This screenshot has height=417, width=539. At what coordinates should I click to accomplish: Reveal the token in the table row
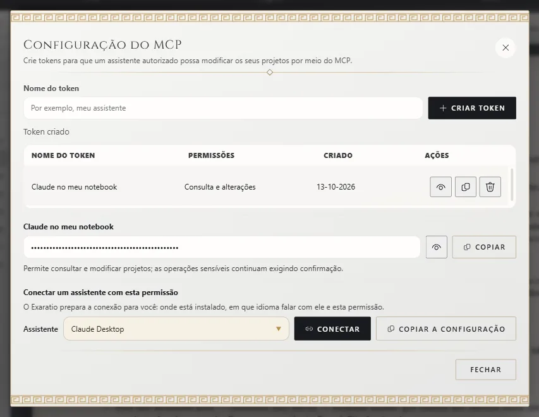point(440,186)
